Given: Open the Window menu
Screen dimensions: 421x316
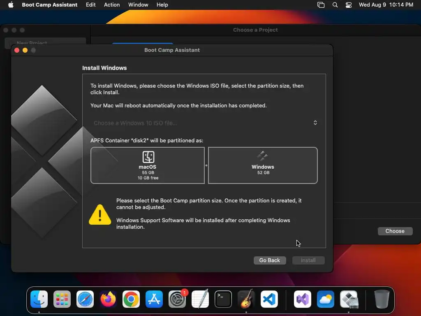Looking at the screenshot, I should pyautogui.click(x=138, y=5).
